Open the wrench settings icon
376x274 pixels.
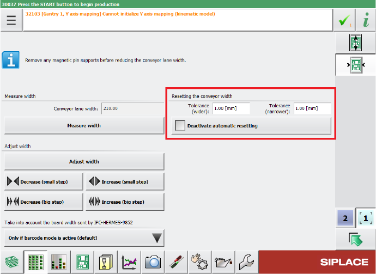point(247,262)
